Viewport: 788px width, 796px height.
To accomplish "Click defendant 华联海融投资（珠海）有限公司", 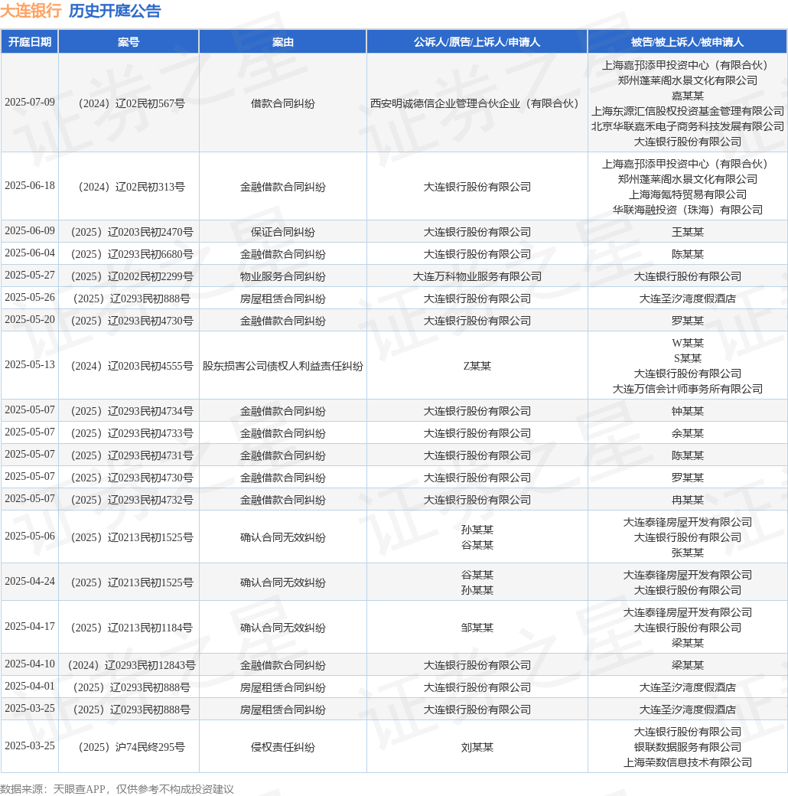I will coord(688,210).
